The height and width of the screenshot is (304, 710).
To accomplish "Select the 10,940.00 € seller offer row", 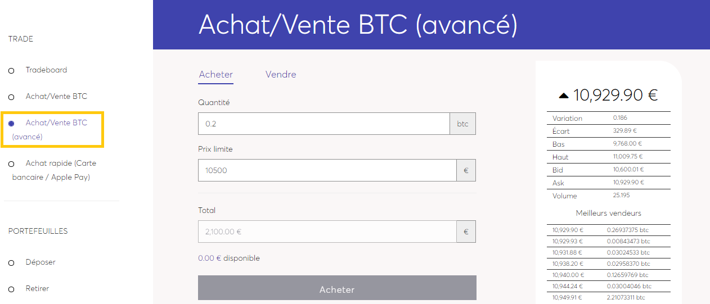I will (x=608, y=275).
